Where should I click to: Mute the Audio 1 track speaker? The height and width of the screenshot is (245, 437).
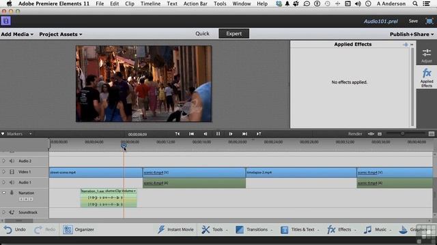point(12,182)
